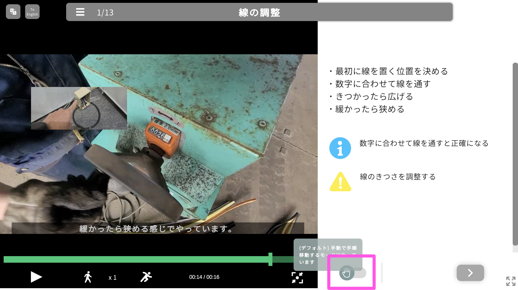518x290 pixels.
Task: Click the blue information icon
Action: click(340, 148)
